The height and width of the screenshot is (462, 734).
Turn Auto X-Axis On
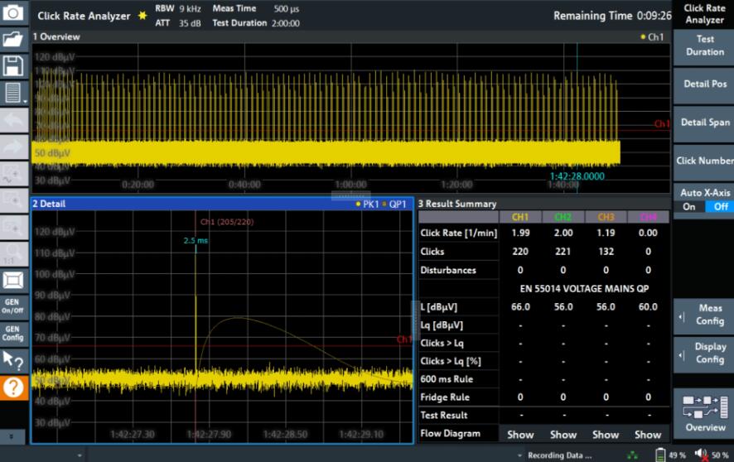tap(688, 207)
